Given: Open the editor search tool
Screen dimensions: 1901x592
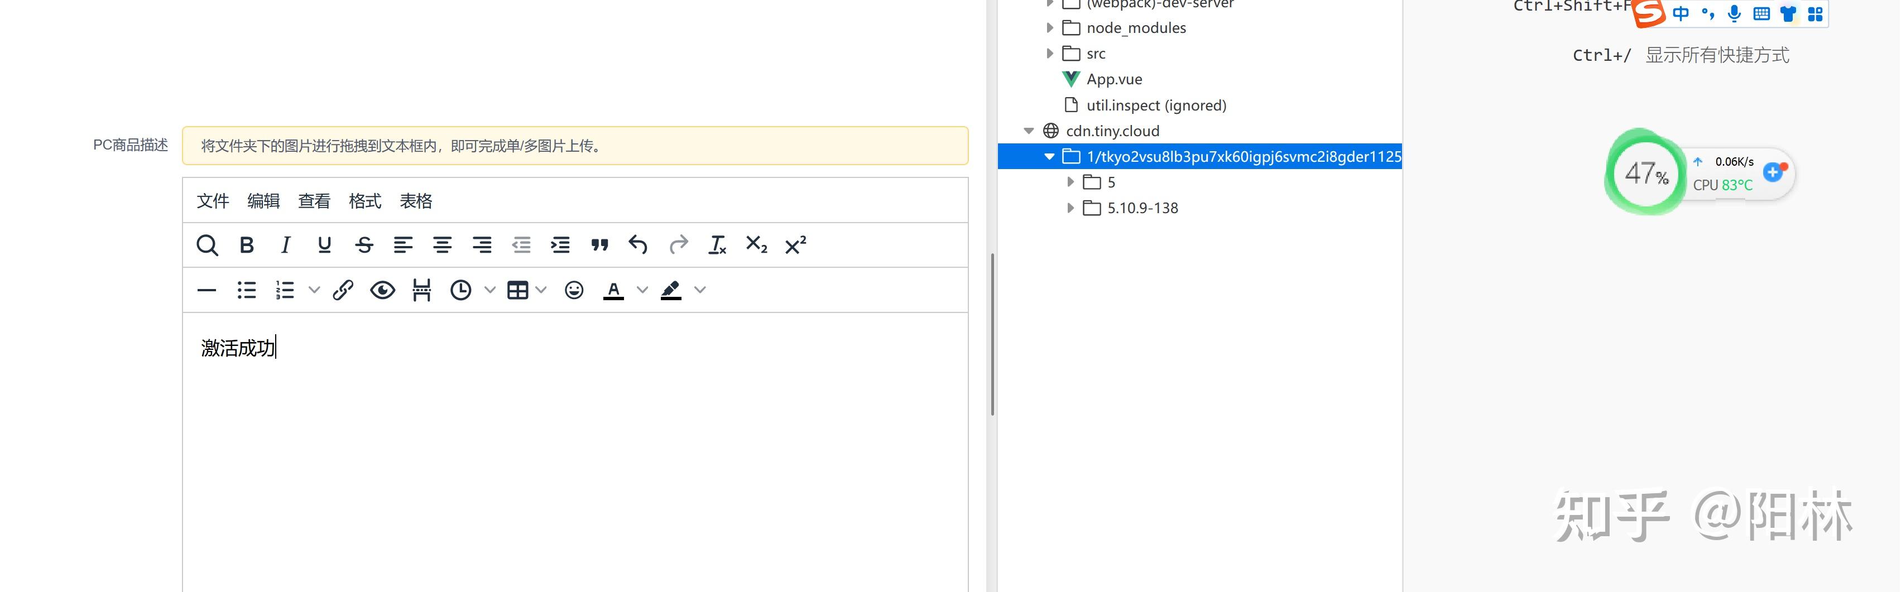Looking at the screenshot, I should pos(208,245).
